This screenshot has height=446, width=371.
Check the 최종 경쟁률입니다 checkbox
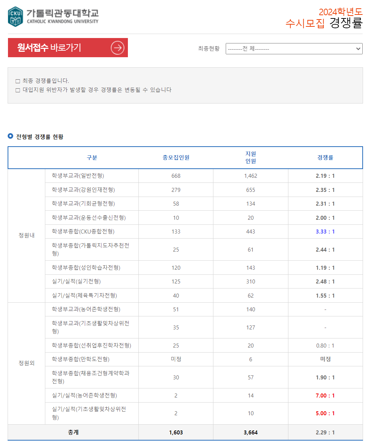pos(17,81)
